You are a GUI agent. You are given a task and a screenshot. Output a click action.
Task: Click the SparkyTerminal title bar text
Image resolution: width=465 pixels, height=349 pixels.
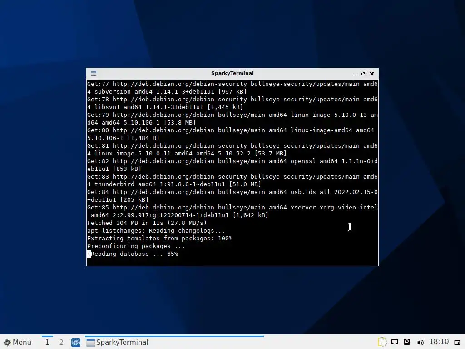pyautogui.click(x=232, y=73)
